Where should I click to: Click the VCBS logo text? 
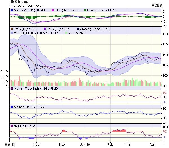pyautogui.click(x=157, y=5)
